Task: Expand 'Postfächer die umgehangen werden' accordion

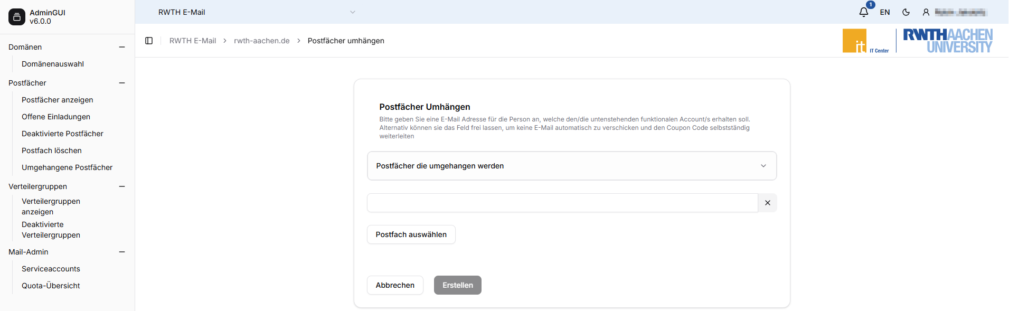Action: 571,166
